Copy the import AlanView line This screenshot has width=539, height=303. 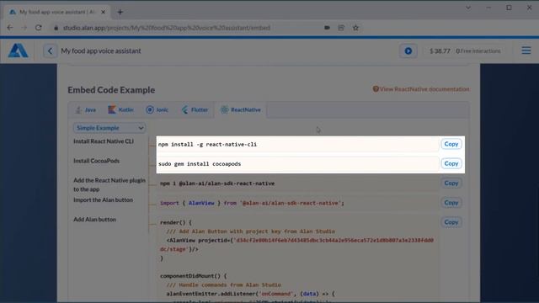451,203
